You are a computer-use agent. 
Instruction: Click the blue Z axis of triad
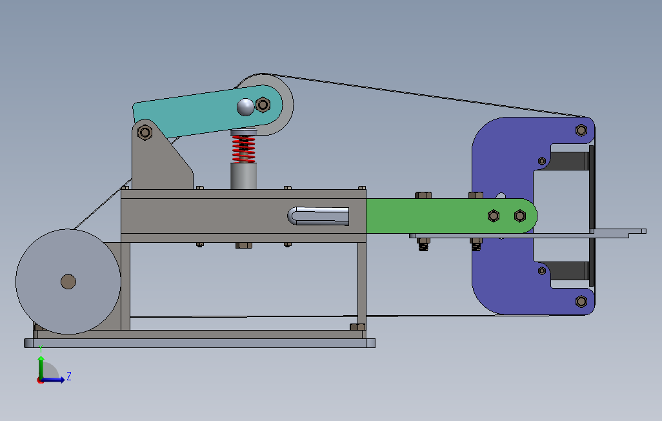point(54,380)
